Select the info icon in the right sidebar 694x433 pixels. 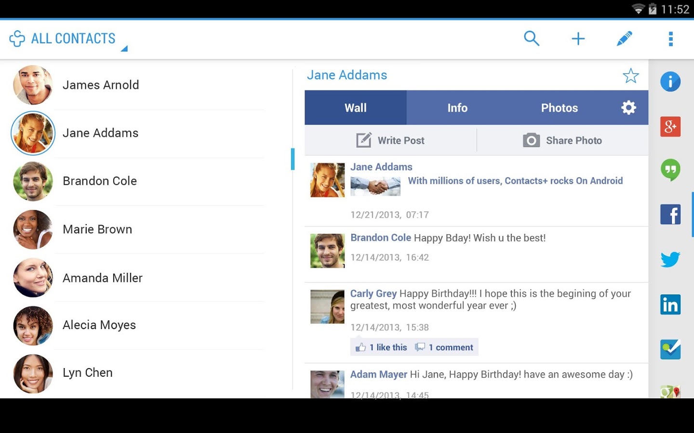670,82
